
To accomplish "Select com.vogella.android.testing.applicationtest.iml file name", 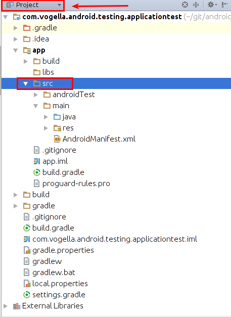I will coord(115,239).
